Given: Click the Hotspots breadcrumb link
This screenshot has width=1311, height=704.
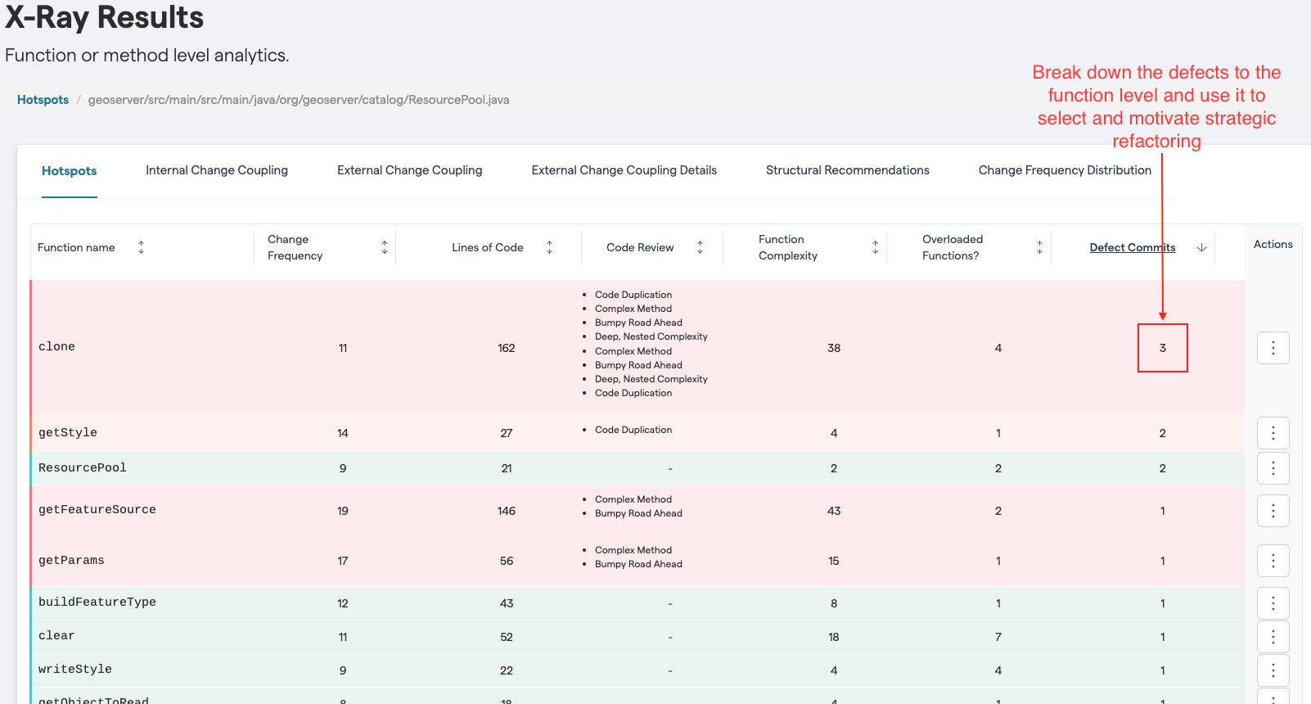Looking at the screenshot, I should (x=43, y=100).
